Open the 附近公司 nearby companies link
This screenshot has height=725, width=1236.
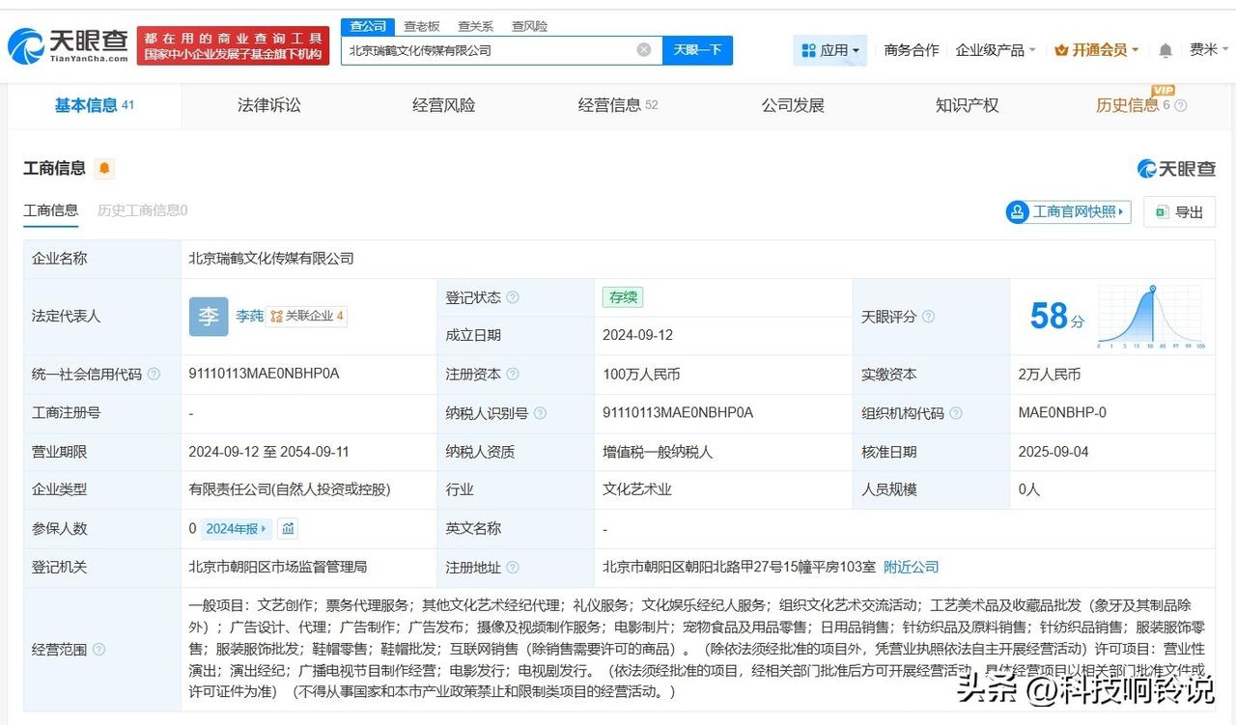[x=912, y=567]
